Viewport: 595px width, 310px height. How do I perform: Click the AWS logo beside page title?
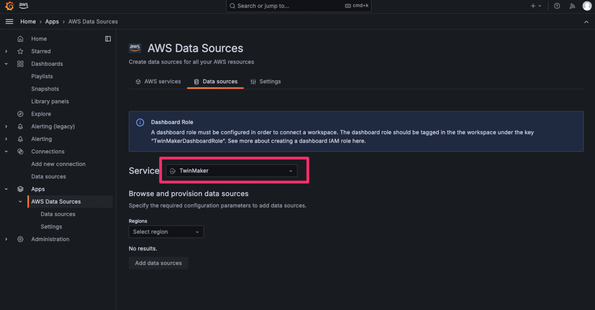pos(135,48)
